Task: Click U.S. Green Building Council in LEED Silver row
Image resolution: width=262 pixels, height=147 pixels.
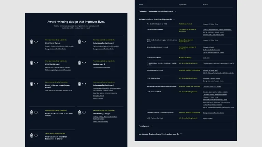Action: coord(188,92)
